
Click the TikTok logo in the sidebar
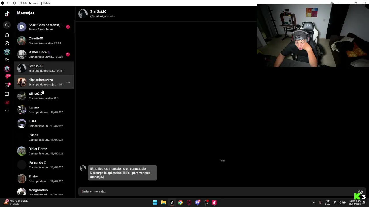pyautogui.click(x=7, y=14)
